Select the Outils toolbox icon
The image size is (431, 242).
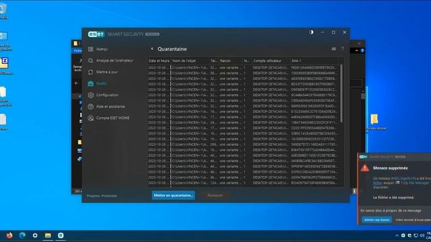90,83
